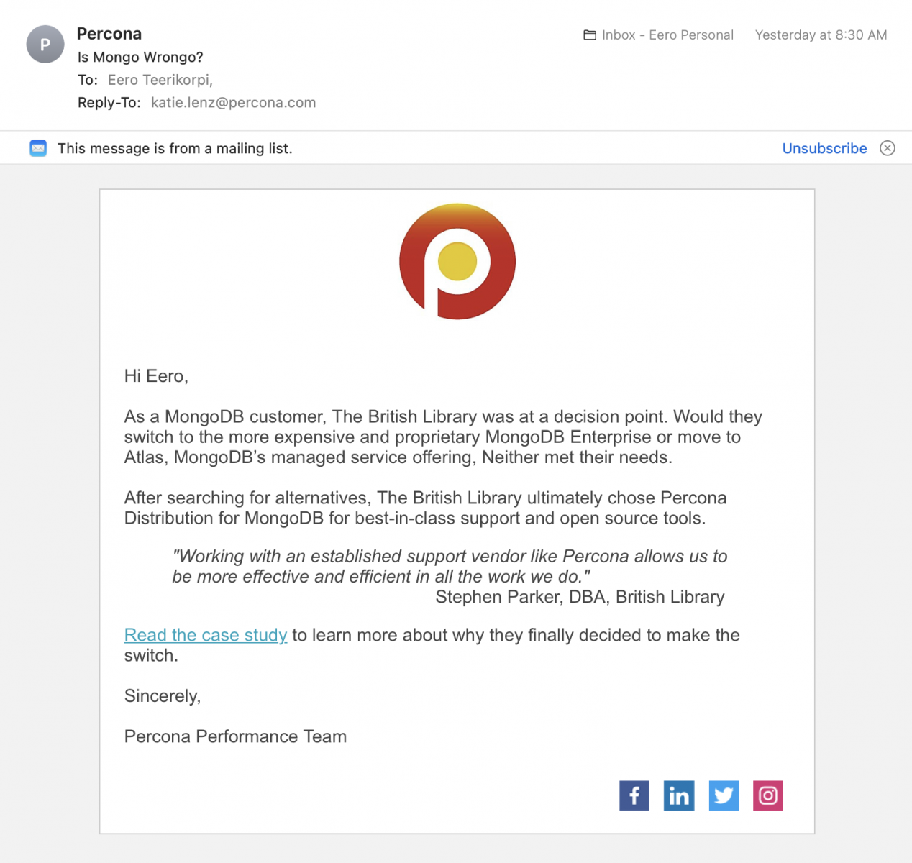Open the Instagram icon in the footer
Image resolution: width=912 pixels, height=863 pixels.
point(768,795)
